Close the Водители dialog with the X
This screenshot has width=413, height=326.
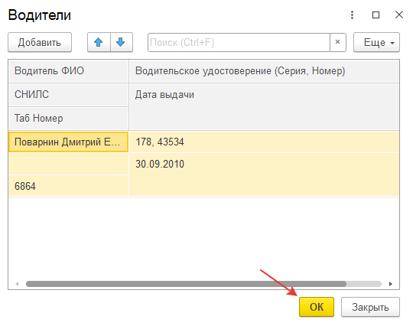pos(399,15)
